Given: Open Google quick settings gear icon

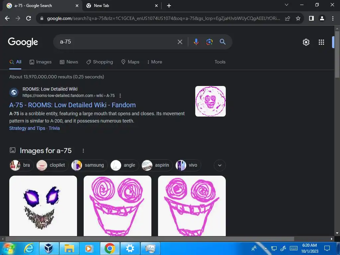Looking at the screenshot, I should [x=306, y=42].
